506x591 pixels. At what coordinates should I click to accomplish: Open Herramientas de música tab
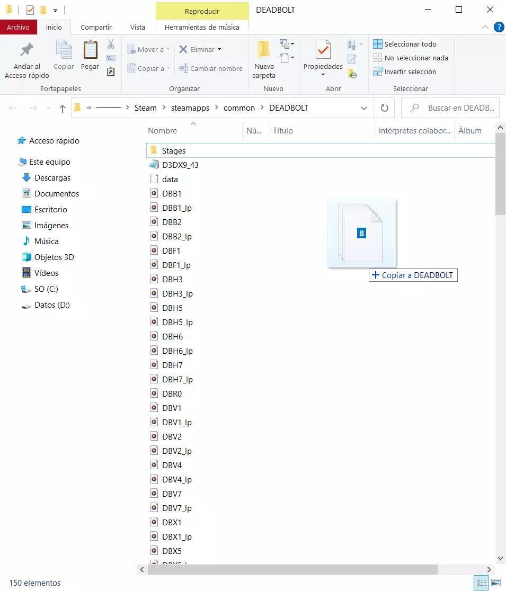point(202,27)
